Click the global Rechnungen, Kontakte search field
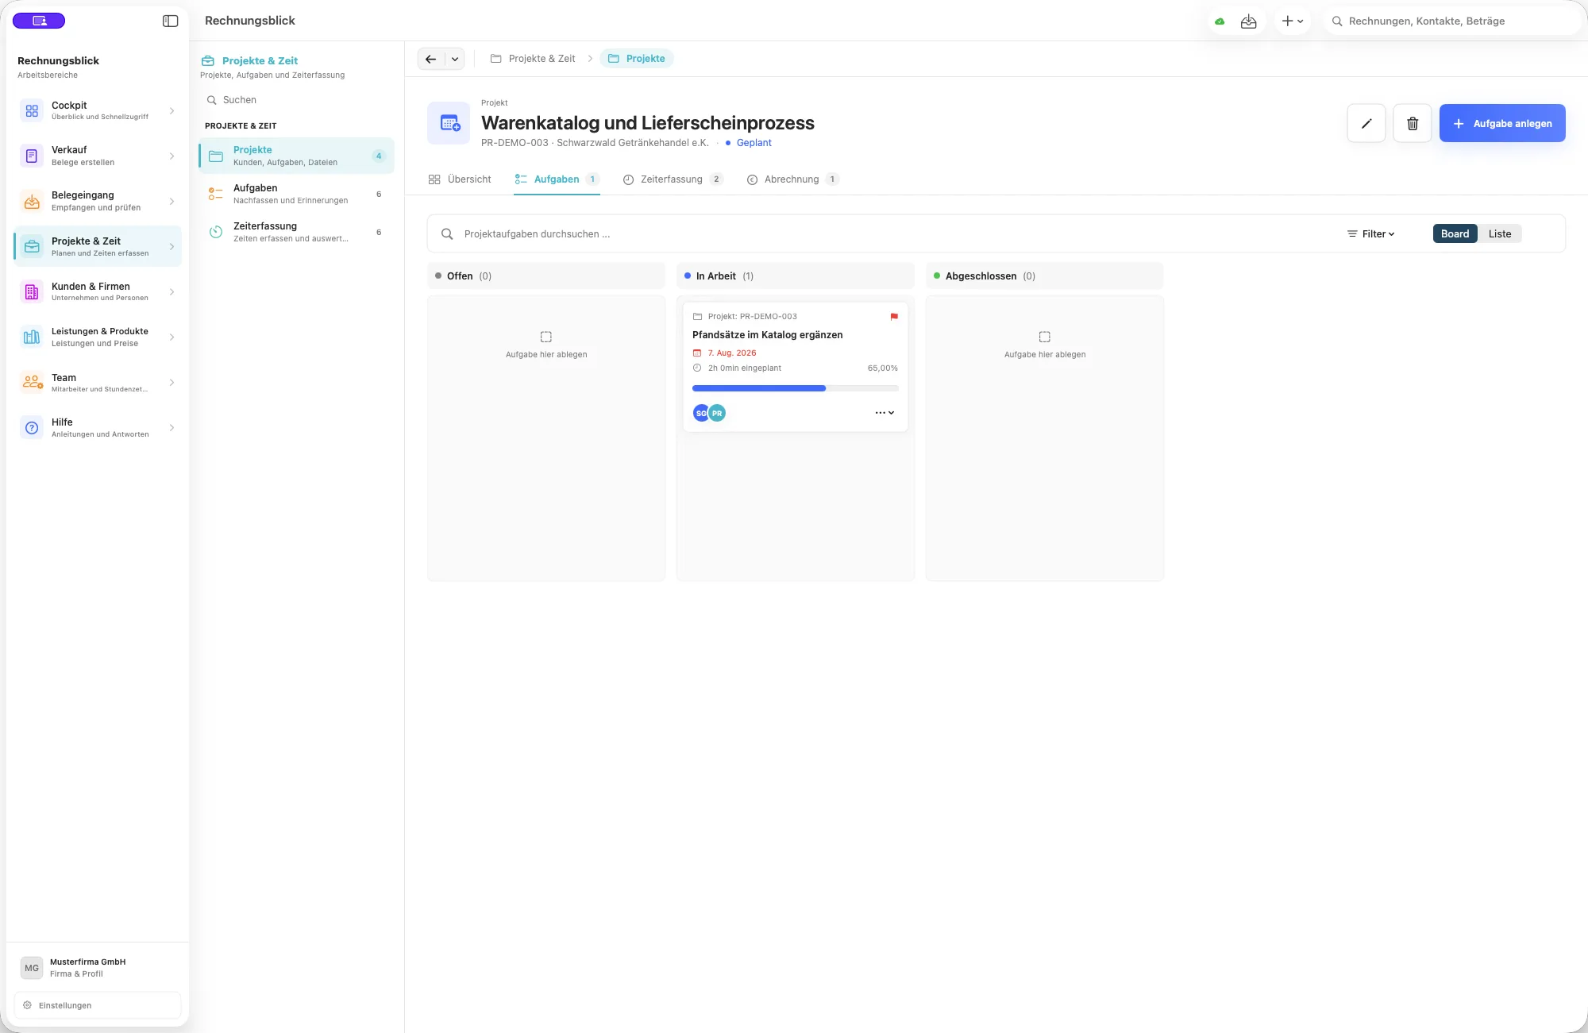Viewport: 1588px width, 1033px height. click(1451, 21)
